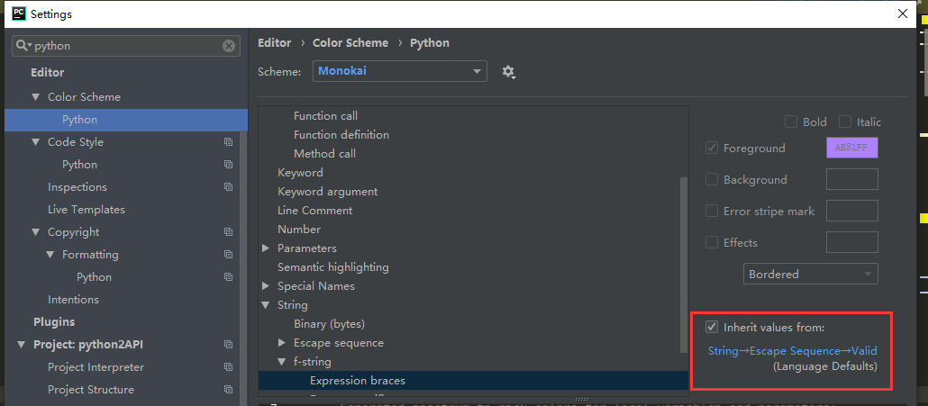Viewport: 928px width, 406px height.
Task: Click project-level icon beside Project Structure
Action: click(x=229, y=390)
